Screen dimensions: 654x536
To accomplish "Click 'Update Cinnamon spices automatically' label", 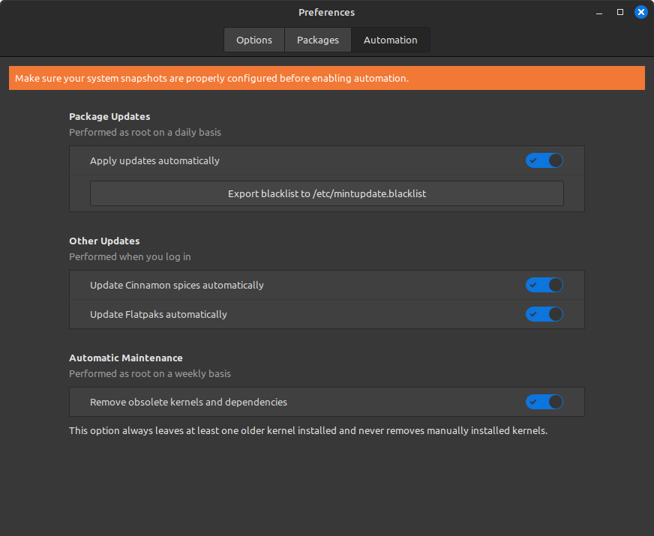I will pos(177,286).
